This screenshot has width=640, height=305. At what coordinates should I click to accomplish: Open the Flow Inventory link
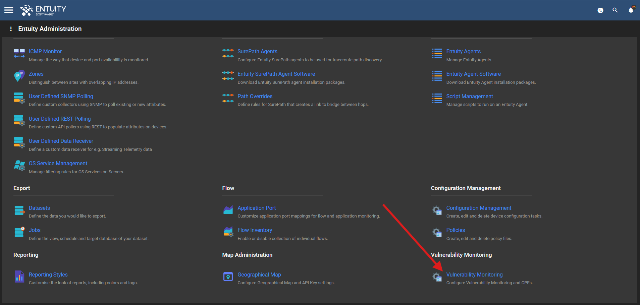pyautogui.click(x=255, y=230)
